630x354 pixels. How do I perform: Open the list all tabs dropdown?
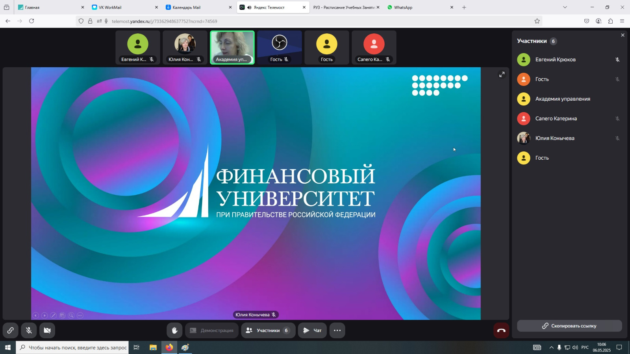click(x=565, y=7)
